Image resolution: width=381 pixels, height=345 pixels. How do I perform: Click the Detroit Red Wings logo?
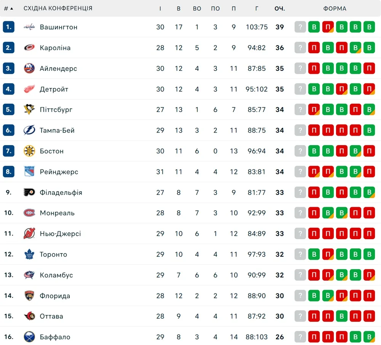29,89
